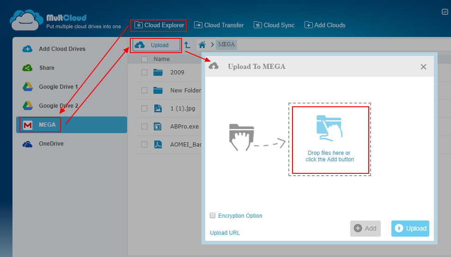
Task: Select the AOMEI_Bac file name
Action: click(185, 145)
